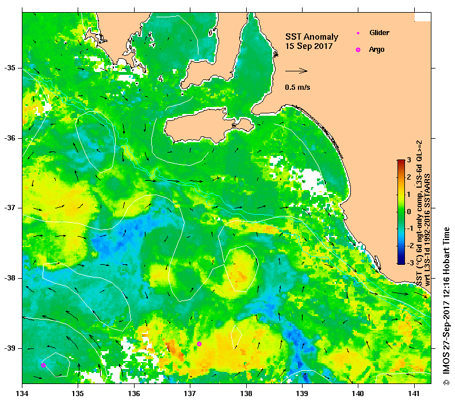455x403 pixels.
Task: Click the 136 longitude axis label
Action: [x=134, y=394]
